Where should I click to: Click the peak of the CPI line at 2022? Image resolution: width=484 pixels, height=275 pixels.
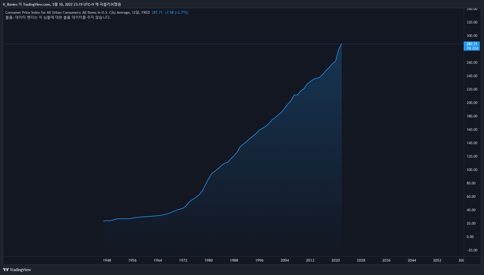point(341,44)
